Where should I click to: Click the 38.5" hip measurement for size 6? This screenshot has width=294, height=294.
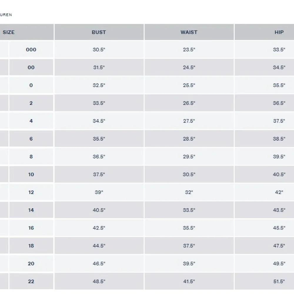pos(279,139)
